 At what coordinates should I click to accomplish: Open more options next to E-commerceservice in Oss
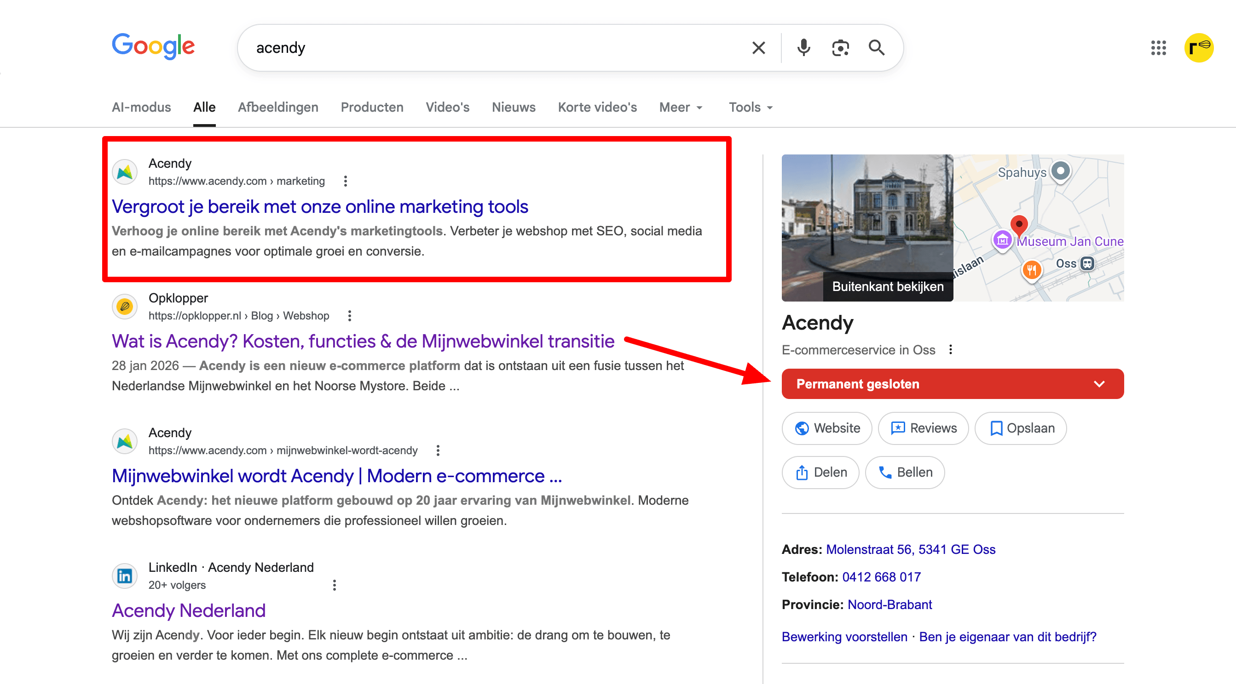pos(951,350)
